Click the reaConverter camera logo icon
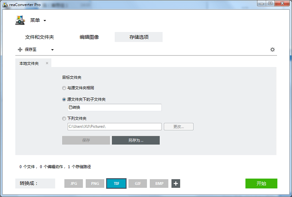Image resolution: width=292 pixels, height=197 pixels. point(20,20)
